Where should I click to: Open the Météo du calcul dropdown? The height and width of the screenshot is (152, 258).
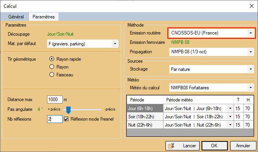(x=251, y=88)
